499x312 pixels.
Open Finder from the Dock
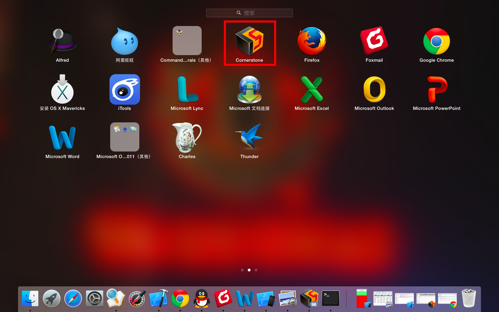pyautogui.click(x=30, y=298)
